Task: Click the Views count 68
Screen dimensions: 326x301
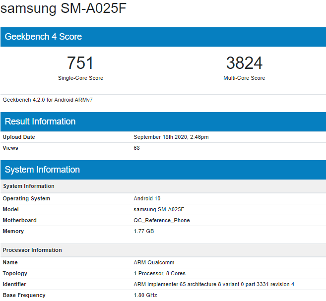Action: coord(137,148)
